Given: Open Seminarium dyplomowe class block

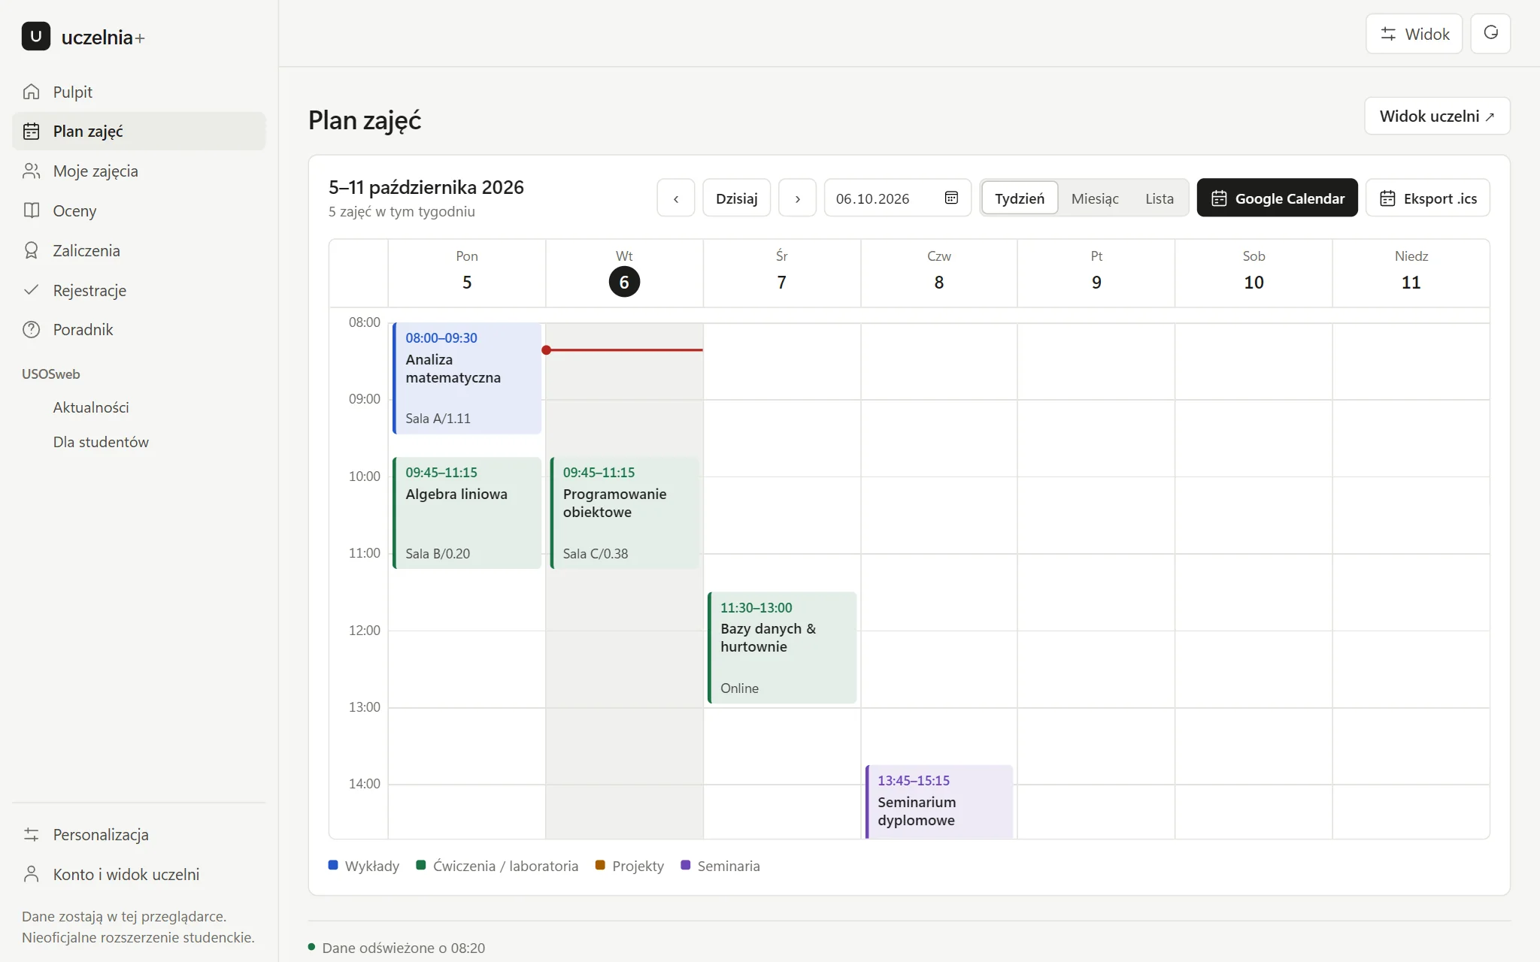Looking at the screenshot, I should 938,801.
